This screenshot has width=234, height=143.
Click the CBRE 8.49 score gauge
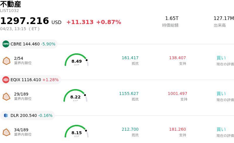coord(76,60)
